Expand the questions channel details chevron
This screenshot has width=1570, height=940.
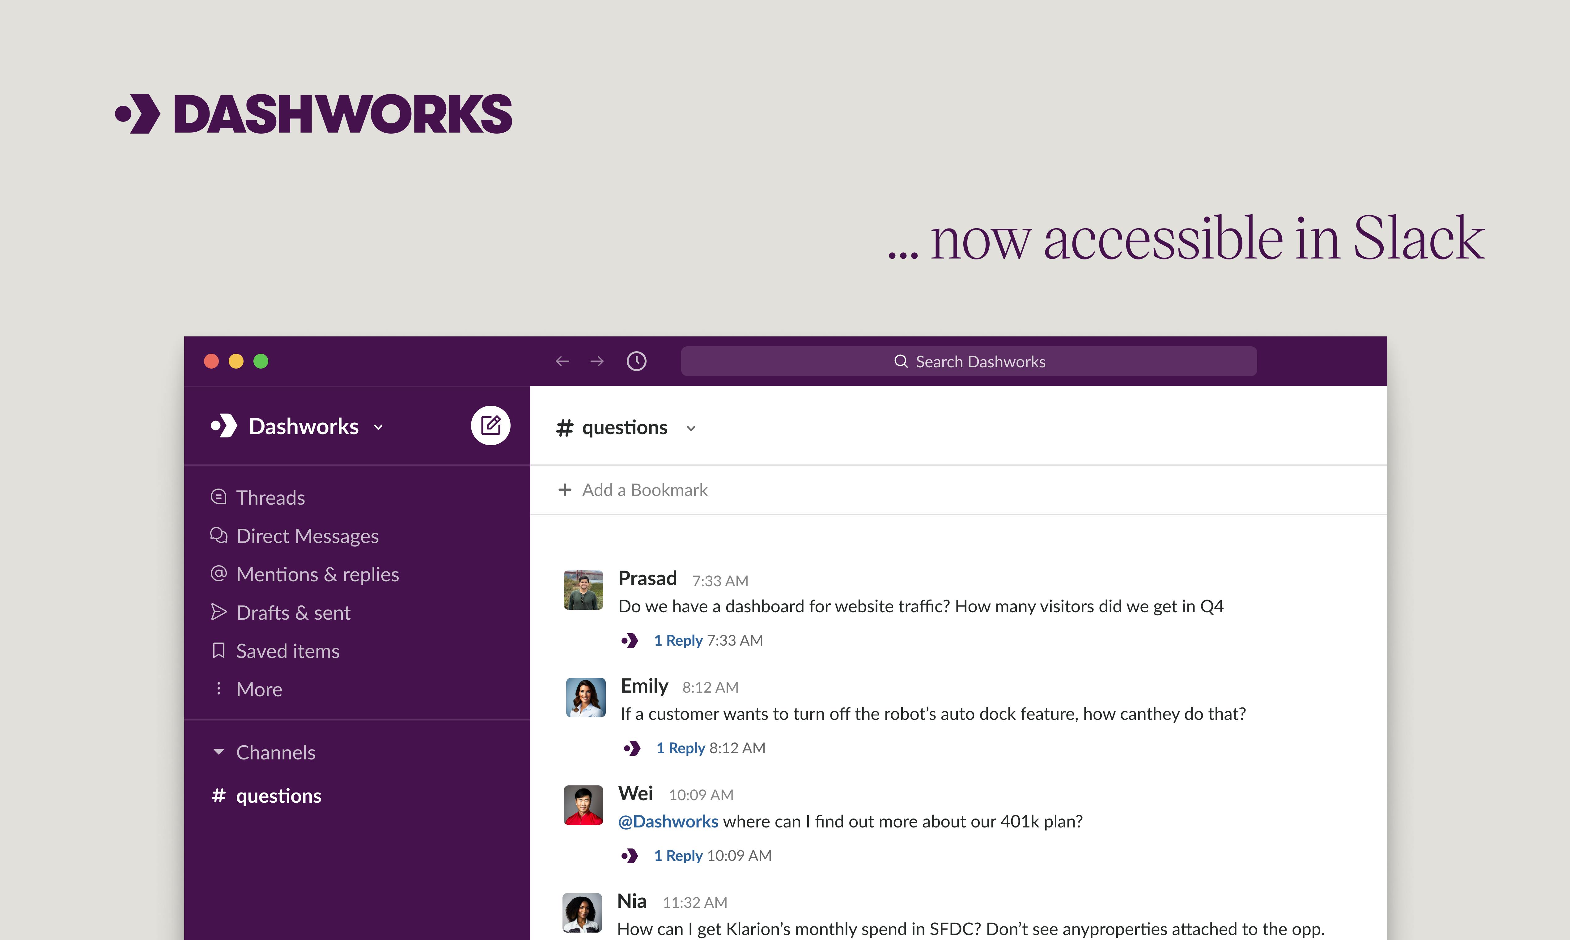(691, 429)
